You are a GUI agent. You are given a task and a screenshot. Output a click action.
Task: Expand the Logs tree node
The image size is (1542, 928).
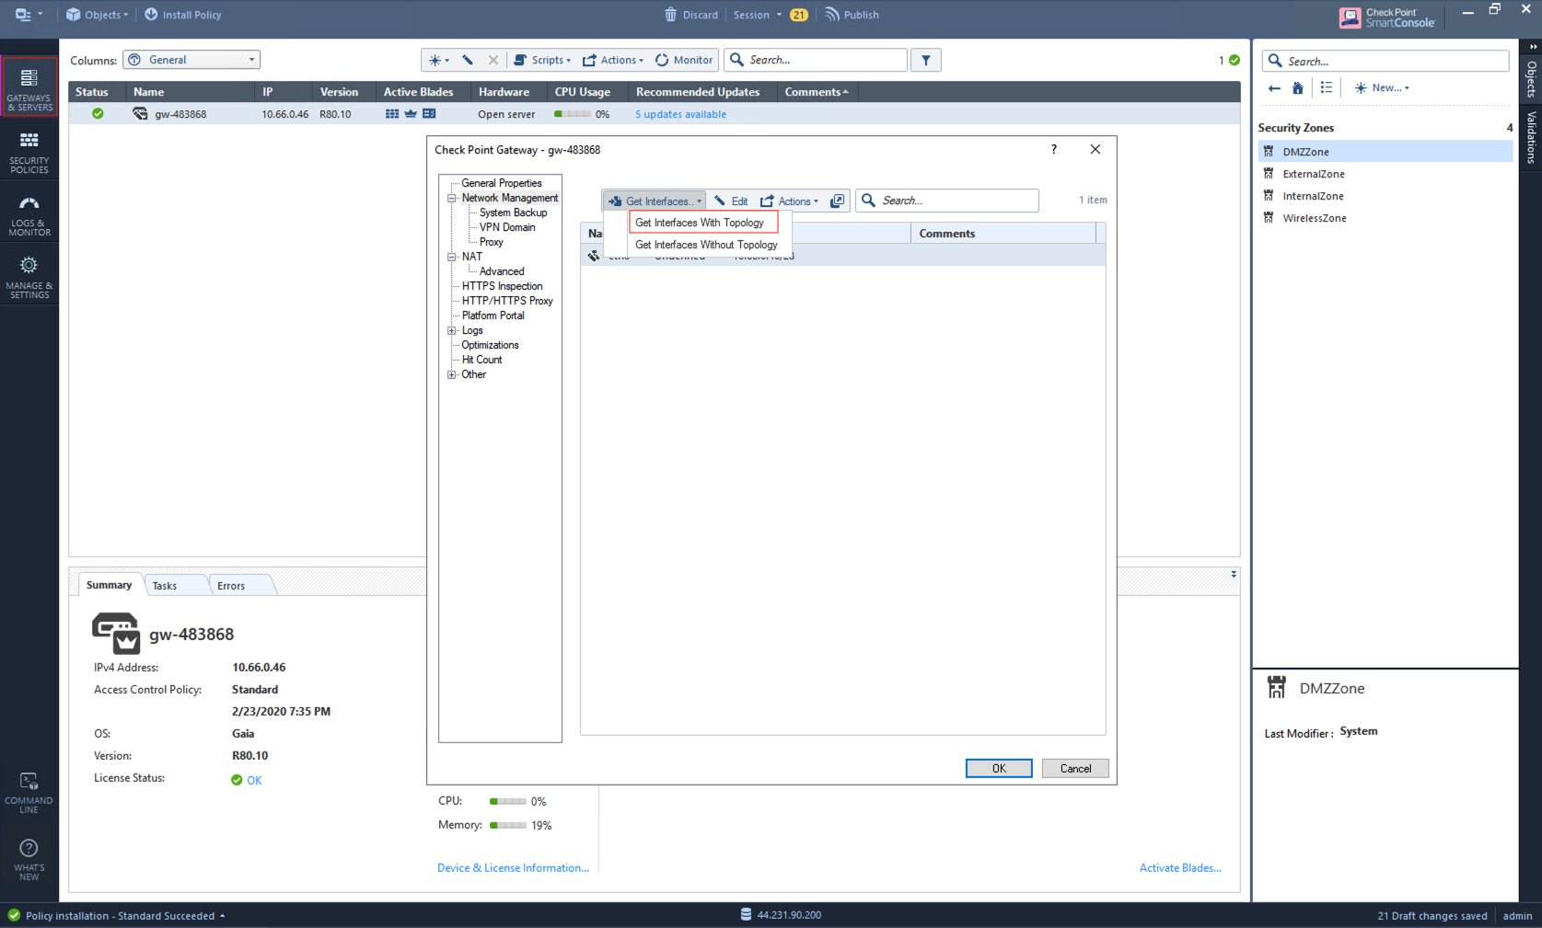point(452,330)
